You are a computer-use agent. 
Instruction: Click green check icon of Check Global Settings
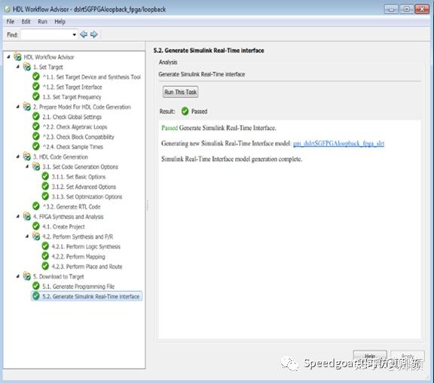click(36, 117)
